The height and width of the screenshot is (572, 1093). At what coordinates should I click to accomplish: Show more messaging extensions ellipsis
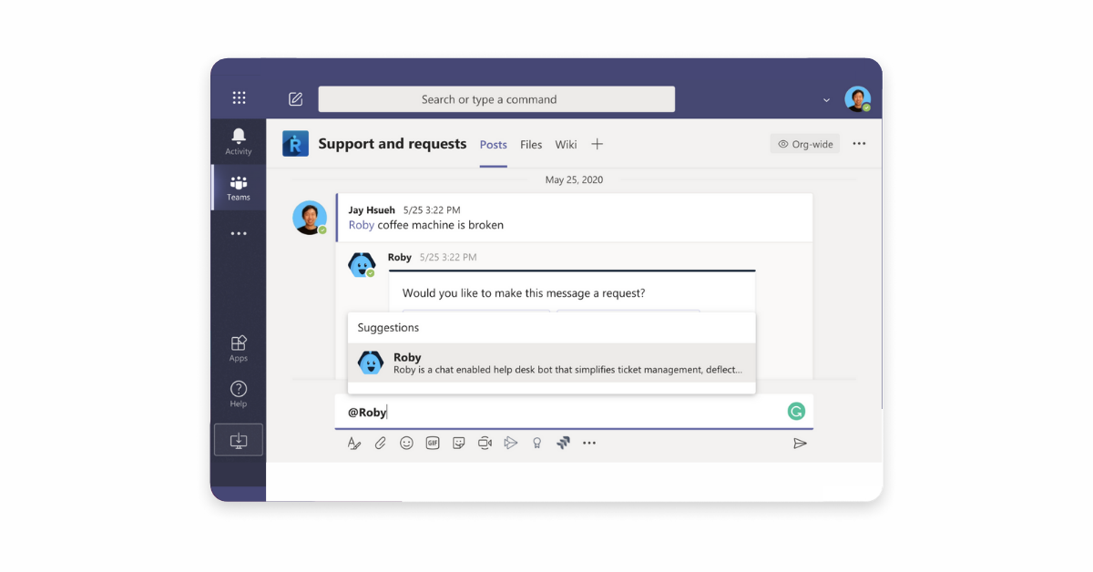coord(589,444)
